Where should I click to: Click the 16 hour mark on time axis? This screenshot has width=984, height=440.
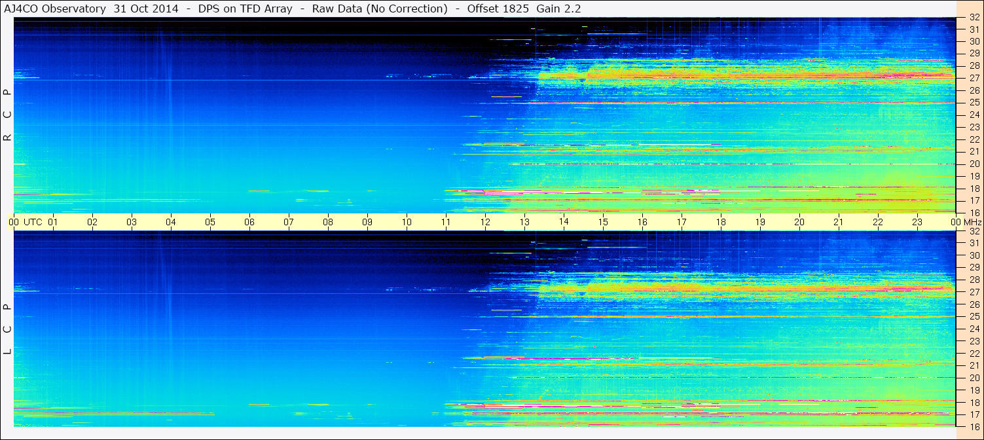click(x=642, y=223)
